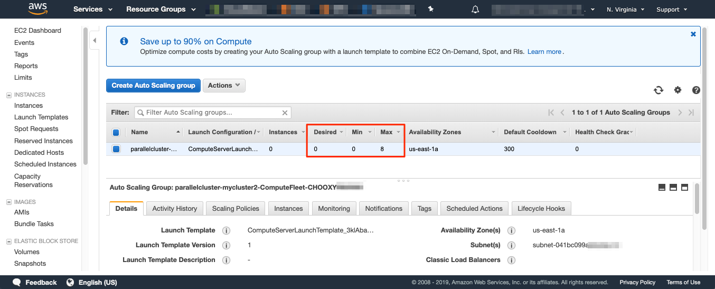The image size is (715, 289).
Task: Switch to the Activity History tab
Action: click(175, 209)
